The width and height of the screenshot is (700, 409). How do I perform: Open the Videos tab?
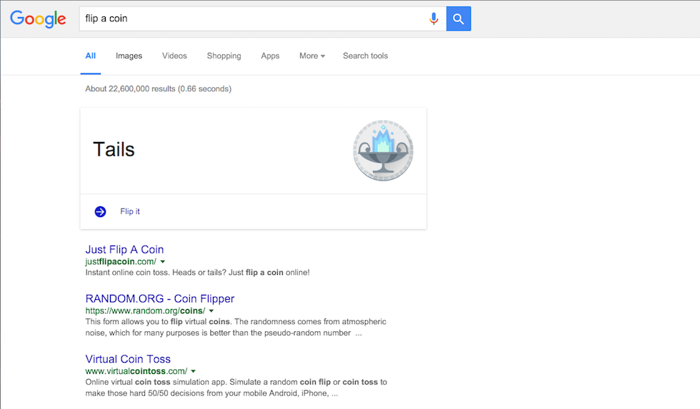tap(174, 56)
